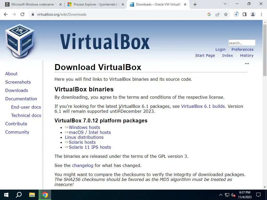Click the browser forward arrow
Screen dimensions: 267x200
click(x=14, y=15)
